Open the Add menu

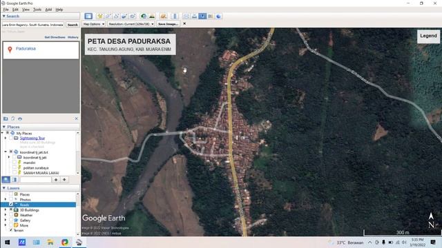coord(48,10)
